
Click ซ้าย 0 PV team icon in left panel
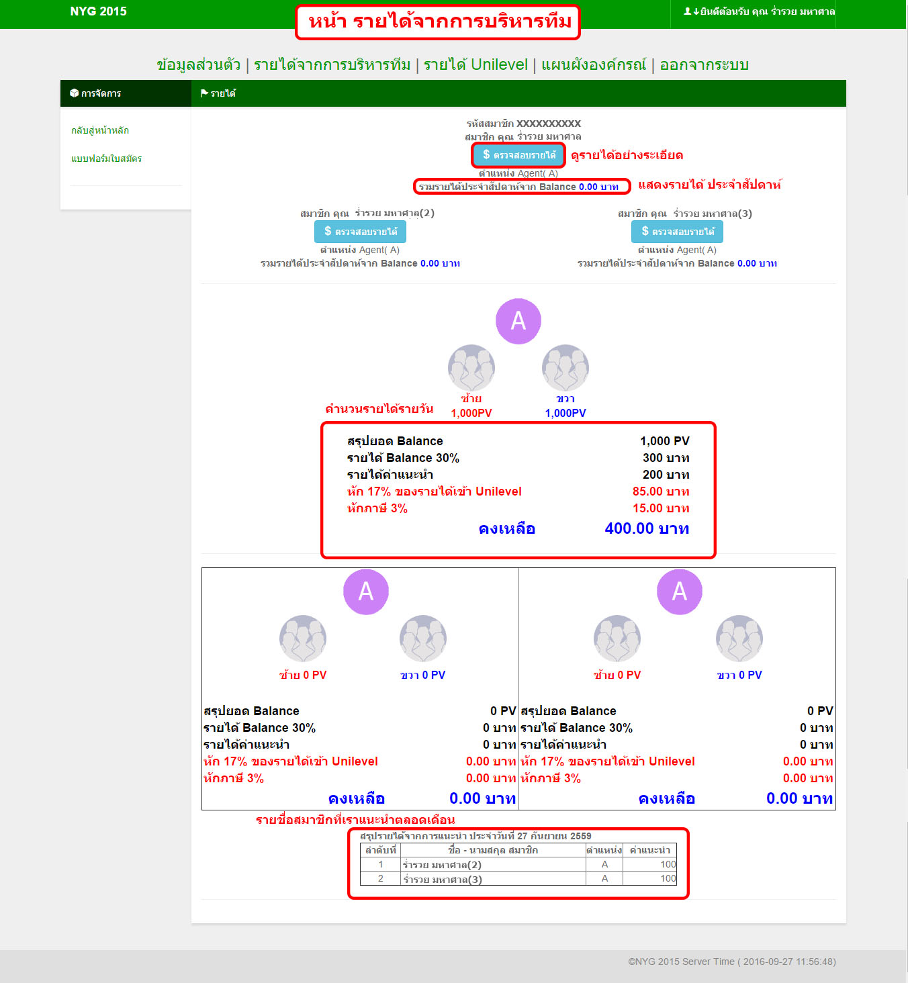pos(303,639)
